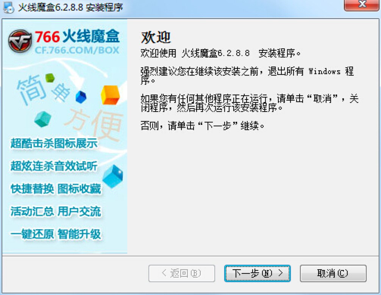The height and width of the screenshot is (295, 381).
Task: Click the dark blue cube graphic
Action: tap(81, 97)
